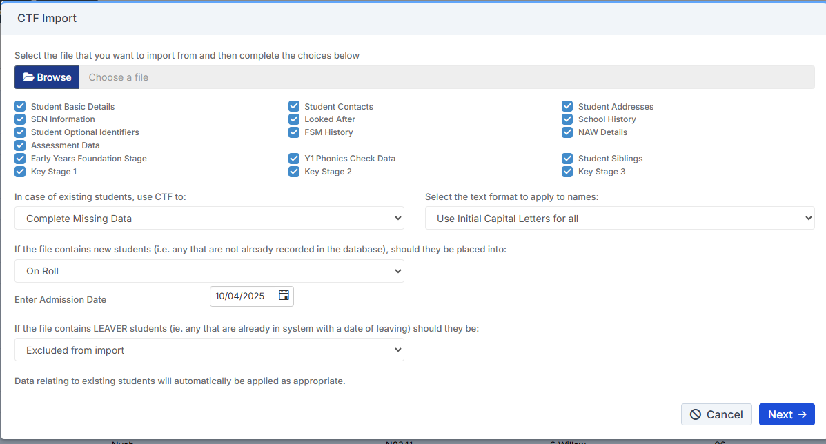Open the Complete Missing Data dropdown
Viewport: 826px width, 444px height.
[209, 219]
